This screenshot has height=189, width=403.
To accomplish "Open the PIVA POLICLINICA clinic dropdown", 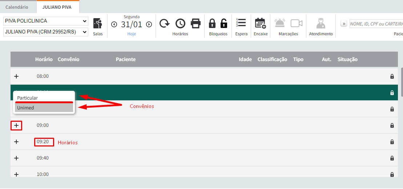I will [x=45, y=21].
